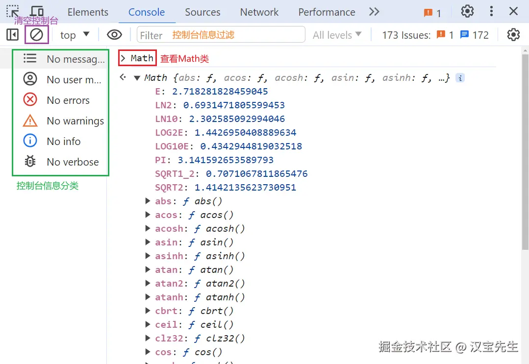This screenshot has height=364, width=529.
Task: Expand the atanh function entry
Action: (148, 297)
